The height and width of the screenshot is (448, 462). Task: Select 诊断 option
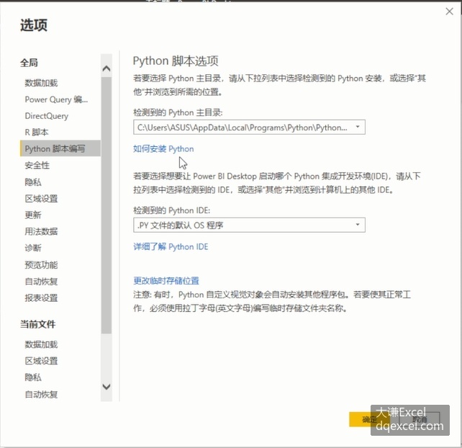click(x=33, y=248)
